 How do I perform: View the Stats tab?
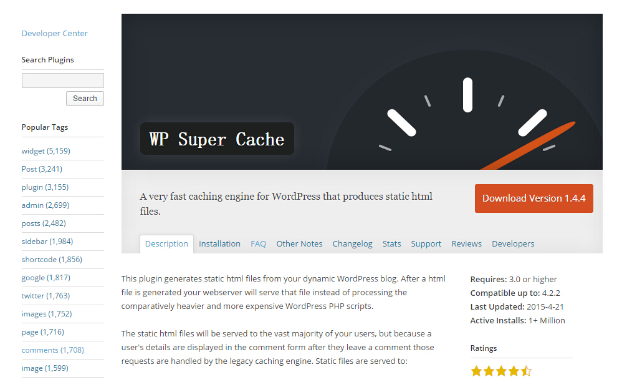[391, 244]
